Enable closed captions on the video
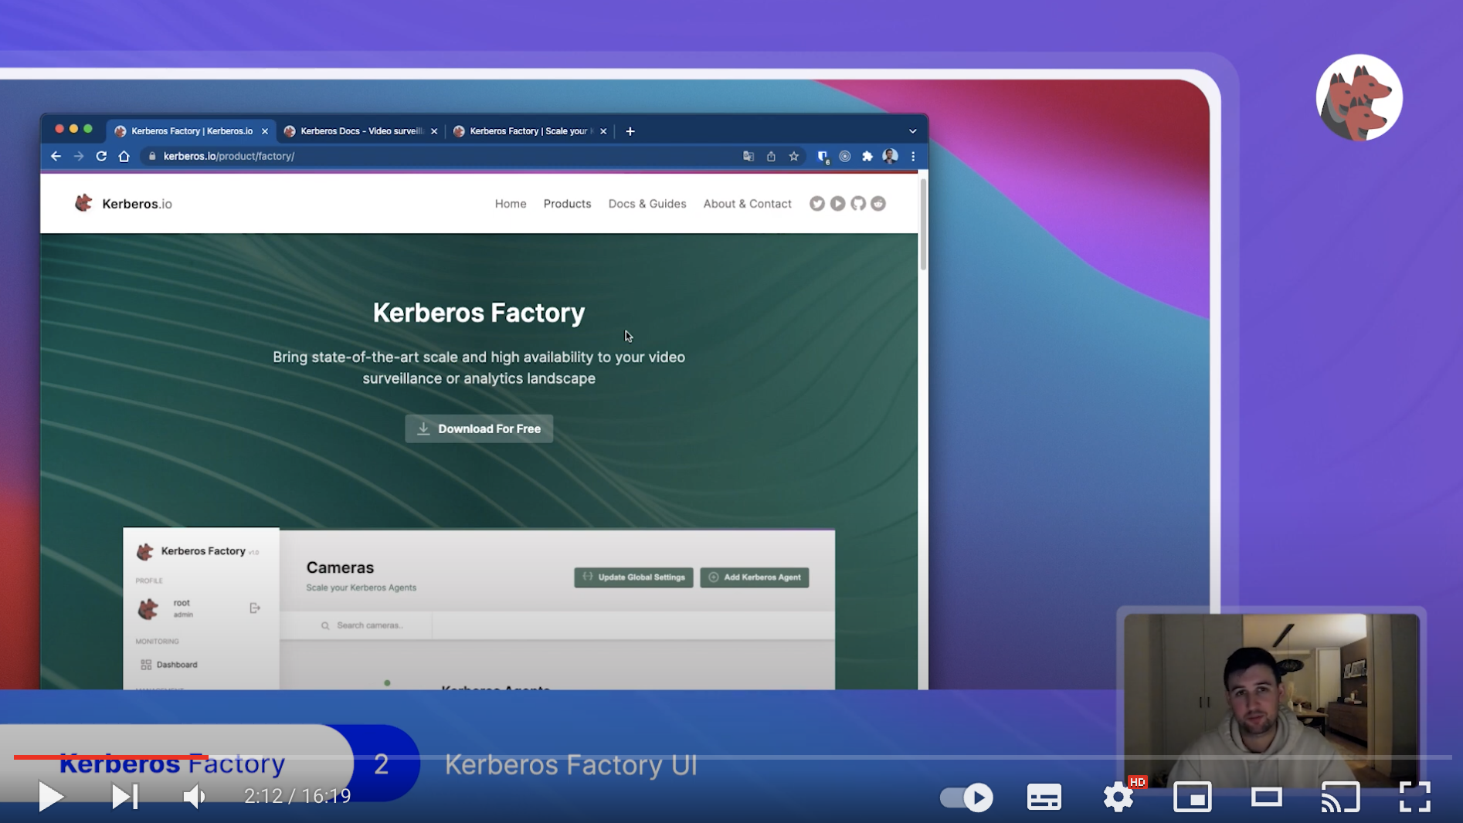This screenshot has width=1463, height=823. pyautogui.click(x=1044, y=798)
